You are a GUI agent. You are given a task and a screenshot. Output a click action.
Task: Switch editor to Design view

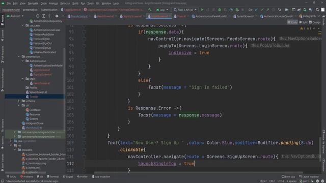click(x=315, y=22)
